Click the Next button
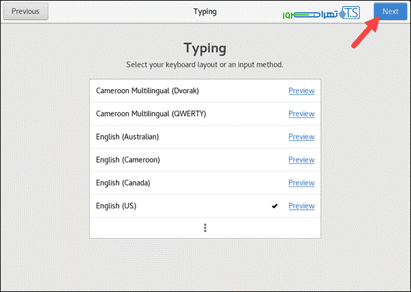The image size is (411, 292). coord(390,12)
